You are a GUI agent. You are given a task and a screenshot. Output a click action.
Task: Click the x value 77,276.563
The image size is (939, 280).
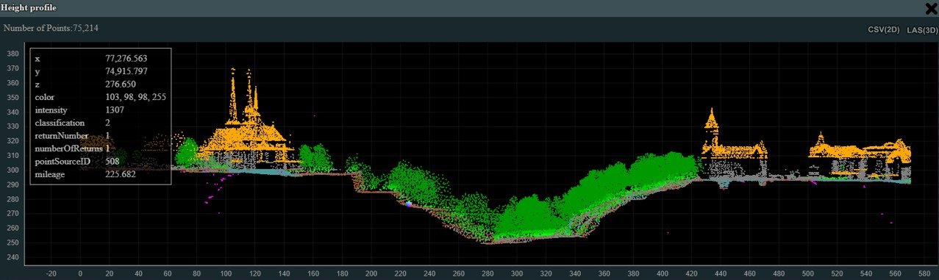click(x=127, y=58)
